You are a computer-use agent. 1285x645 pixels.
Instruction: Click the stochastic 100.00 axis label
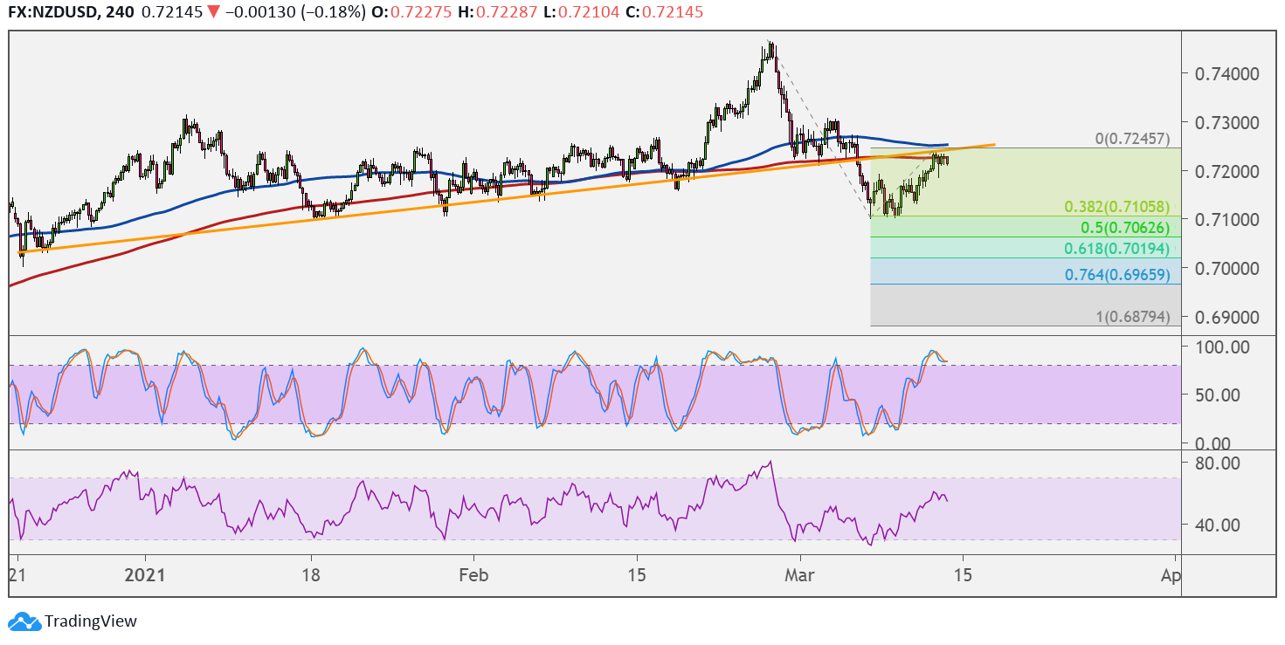1220,347
